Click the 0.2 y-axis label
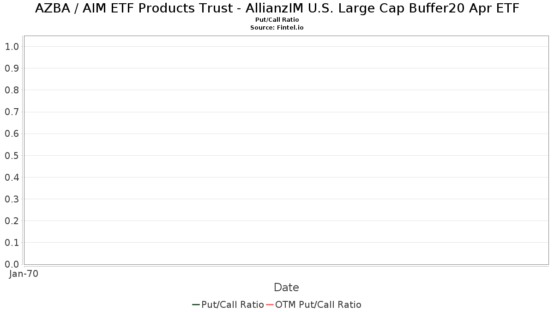 pyautogui.click(x=12, y=221)
